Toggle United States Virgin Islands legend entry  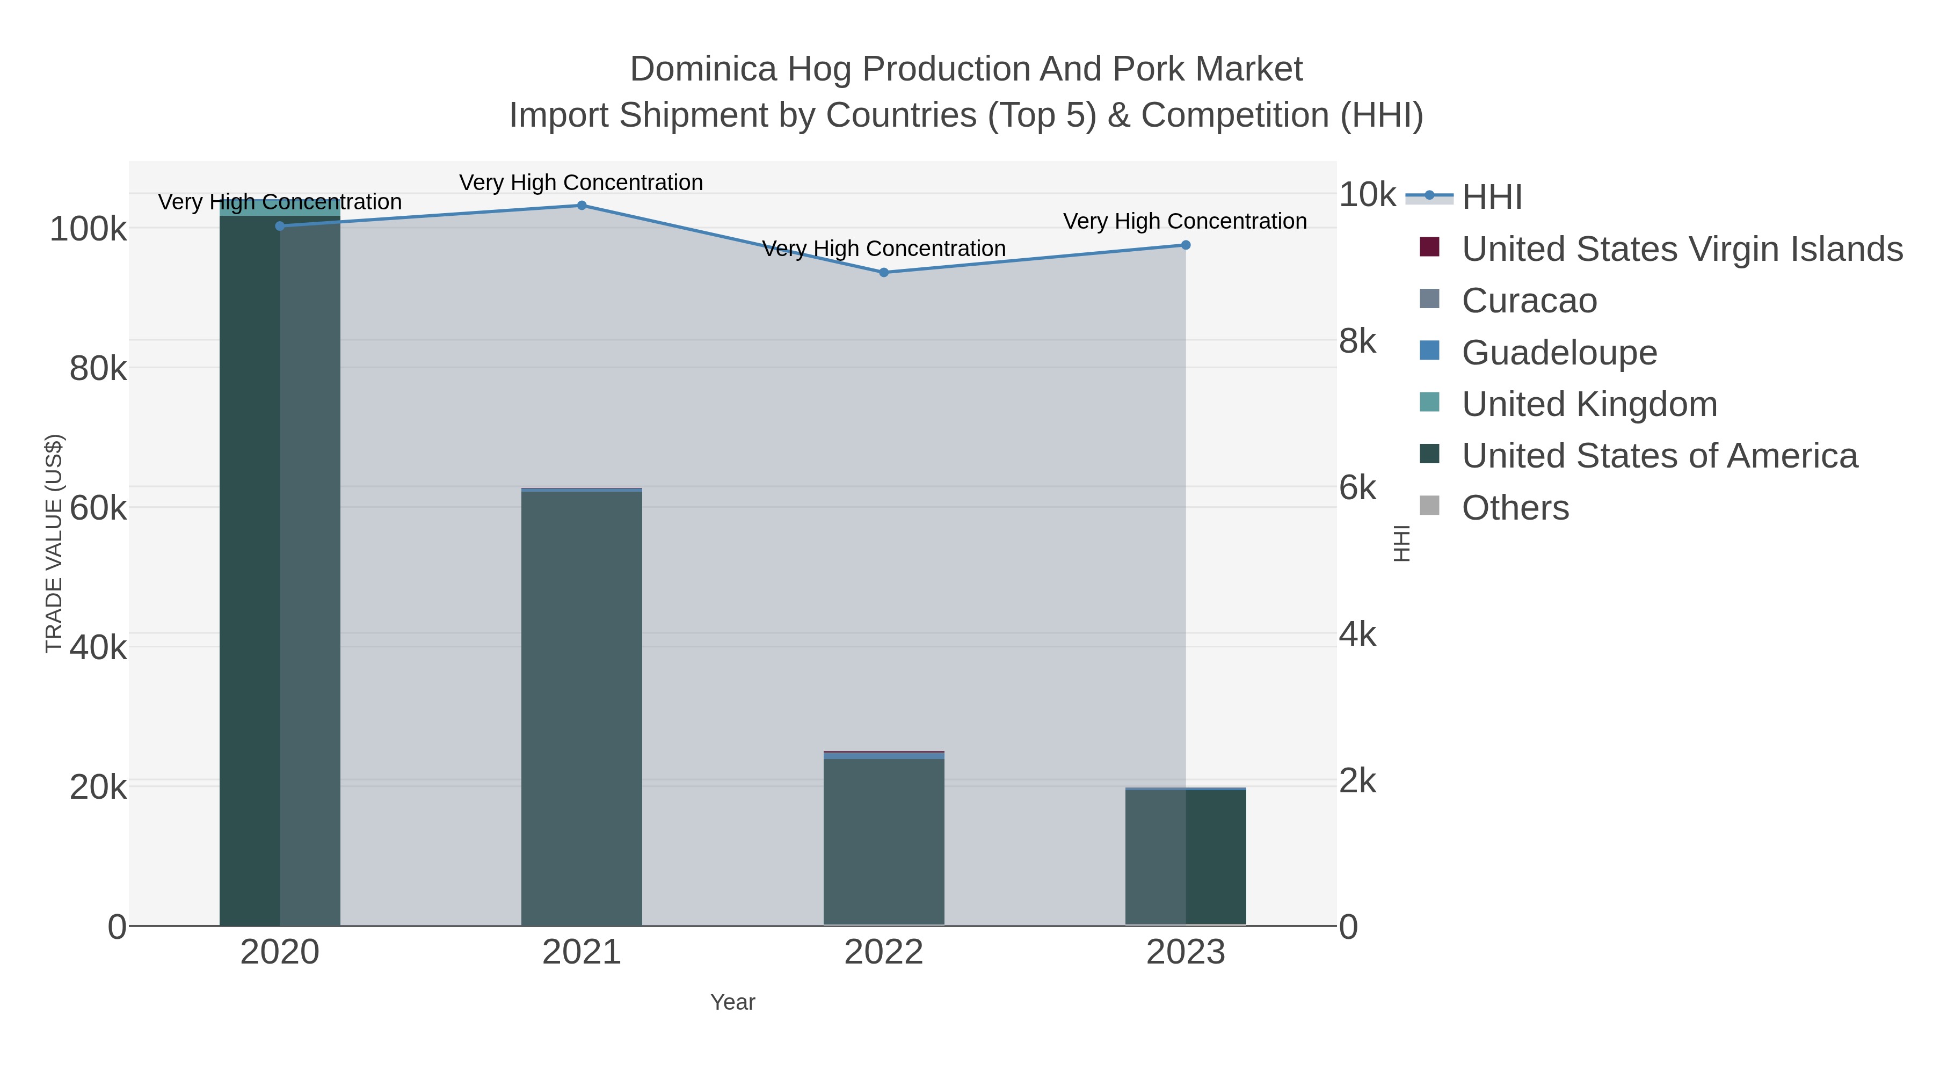(1661, 249)
